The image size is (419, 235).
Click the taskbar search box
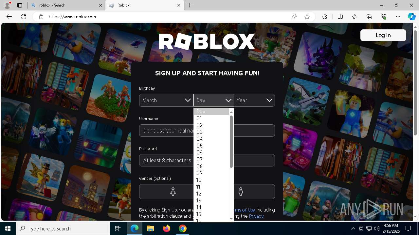(63, 228)
